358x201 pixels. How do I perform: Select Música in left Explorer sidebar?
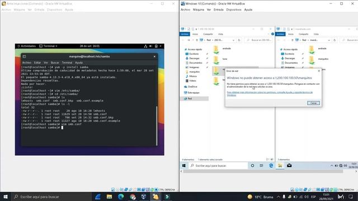tap(191, 76)
